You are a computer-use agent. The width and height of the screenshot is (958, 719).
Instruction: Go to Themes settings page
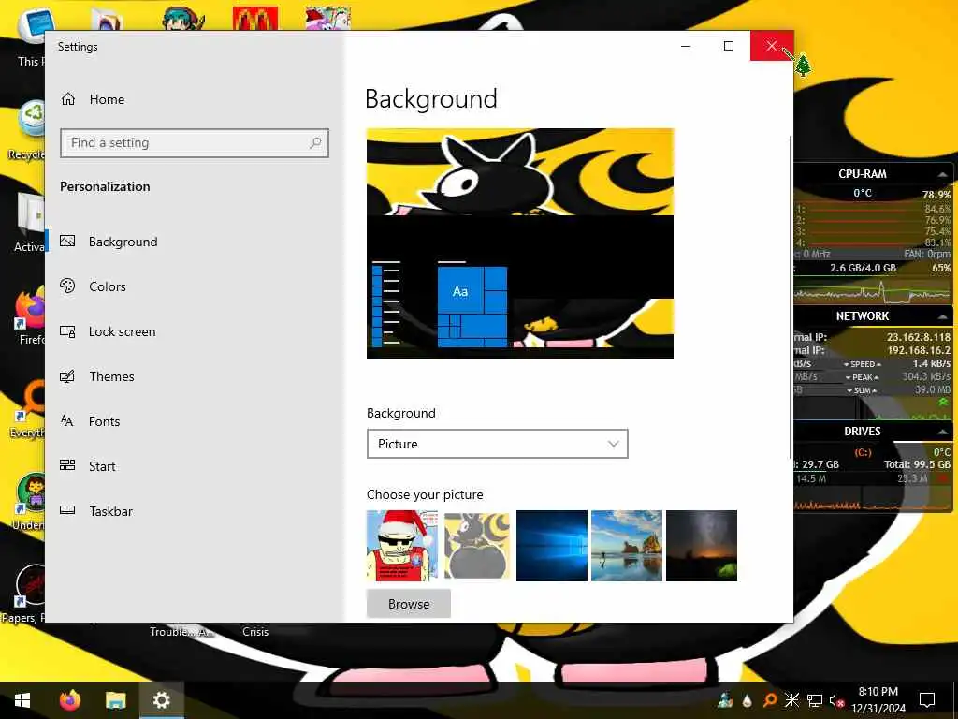[112, 376]
